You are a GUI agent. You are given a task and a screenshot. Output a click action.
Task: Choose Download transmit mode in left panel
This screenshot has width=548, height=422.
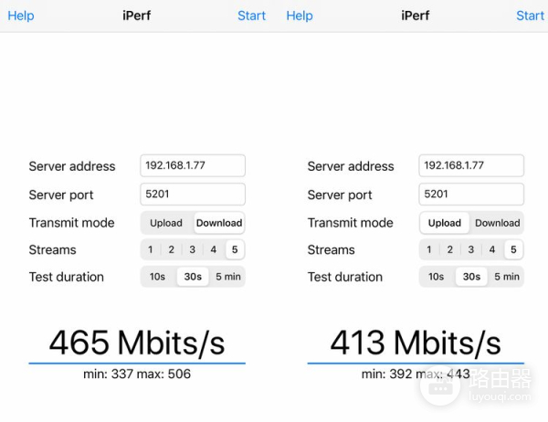coord(219,223)
